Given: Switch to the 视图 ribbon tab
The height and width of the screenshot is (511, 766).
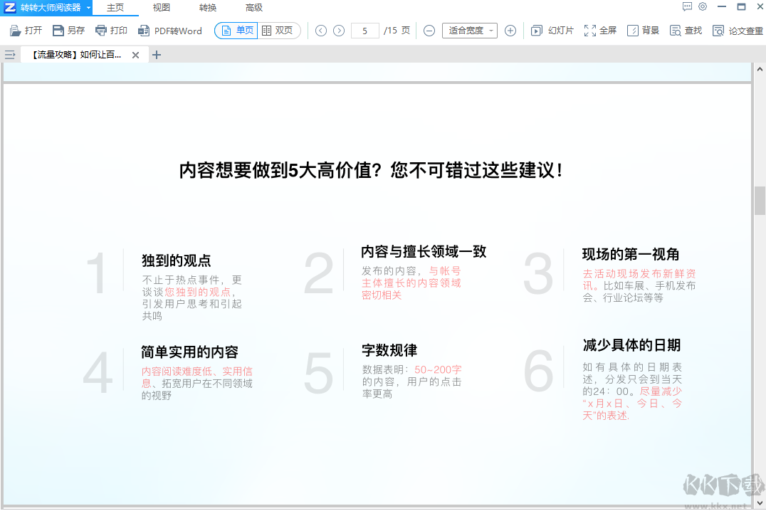Looking at the screenshot, I should 160,7.
